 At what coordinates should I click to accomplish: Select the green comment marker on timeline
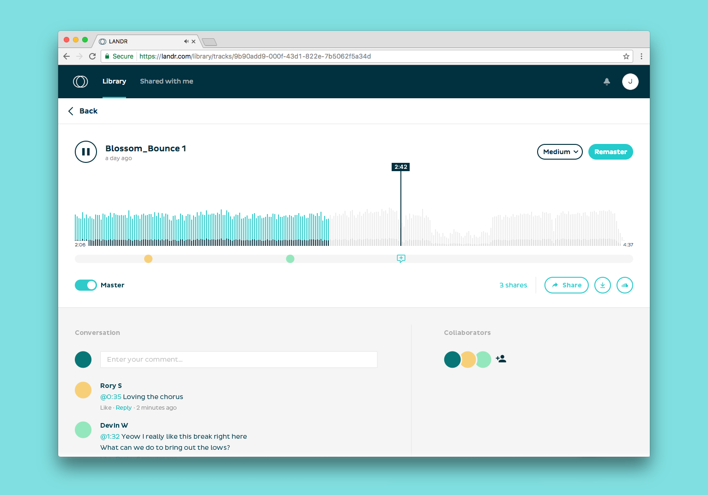[x=290, y=259]
